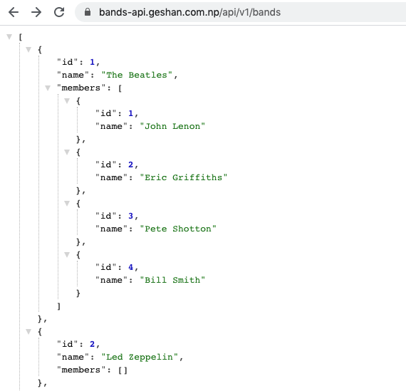Viewport: 406px width, 391px height.
Task: Collapse the Bill Smith member object
Action: tap(67, 254)
